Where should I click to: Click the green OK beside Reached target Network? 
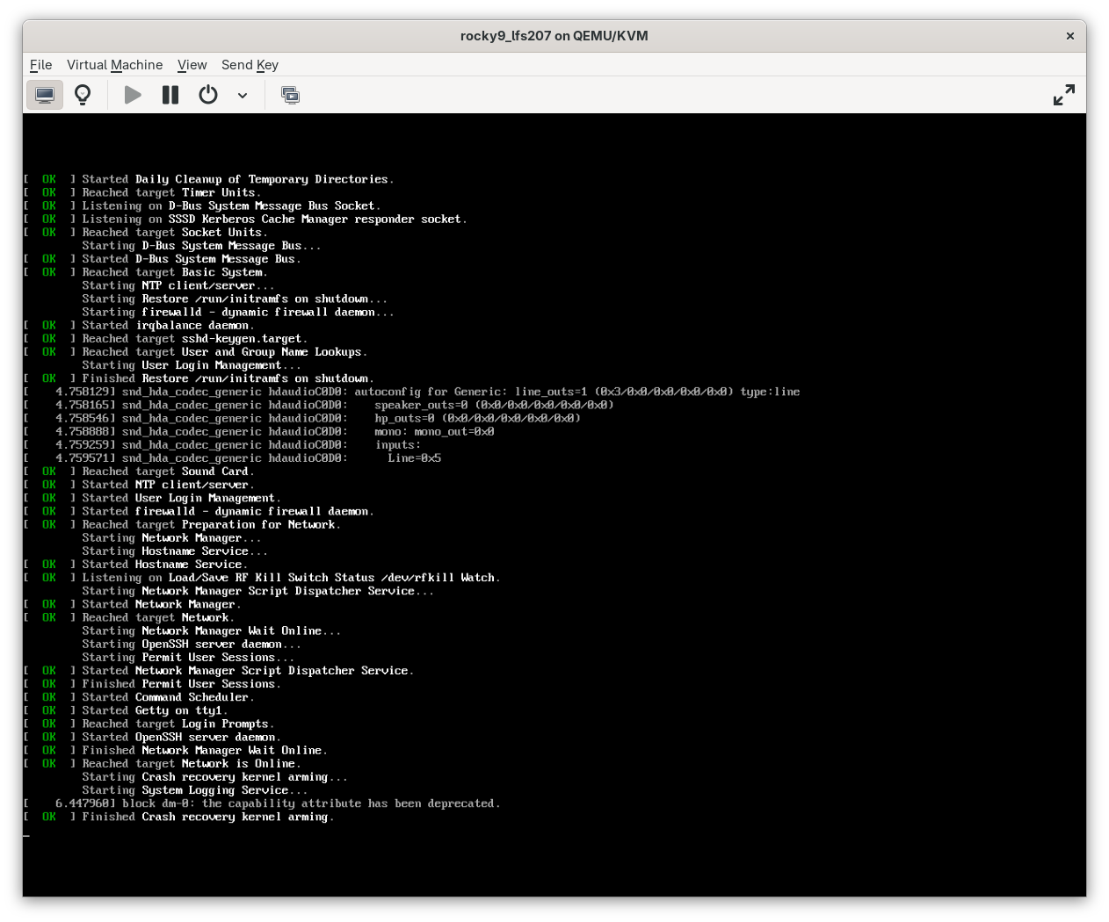point(49,616)
